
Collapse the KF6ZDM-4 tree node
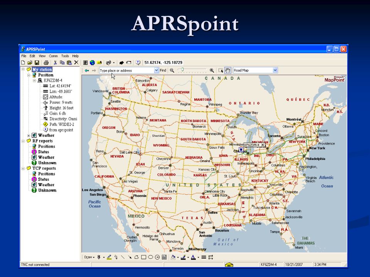[x=34, y=80]
